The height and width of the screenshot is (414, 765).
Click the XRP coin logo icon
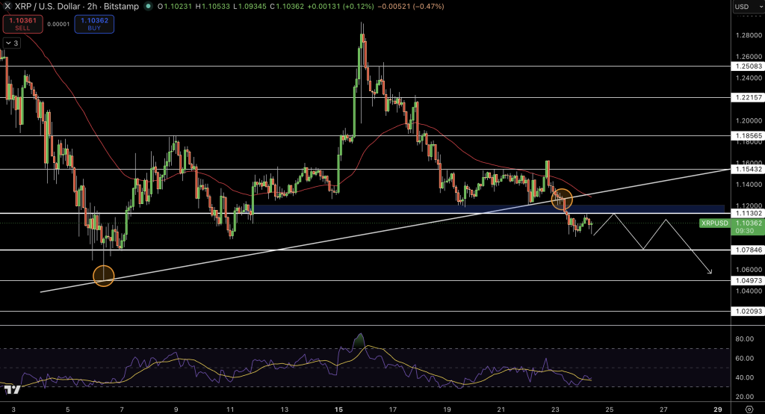pyautogui.click(x=7, y=6)
